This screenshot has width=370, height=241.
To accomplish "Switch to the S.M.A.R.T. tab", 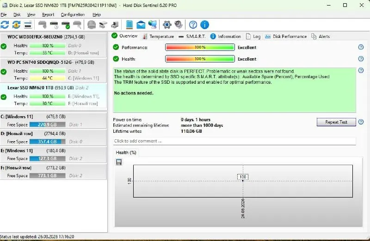I will [192, 37].
